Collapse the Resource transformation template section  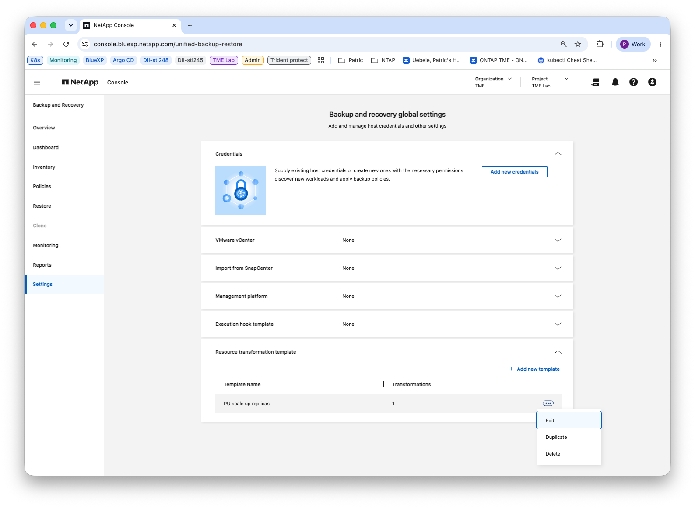click(x=558, y=352)
